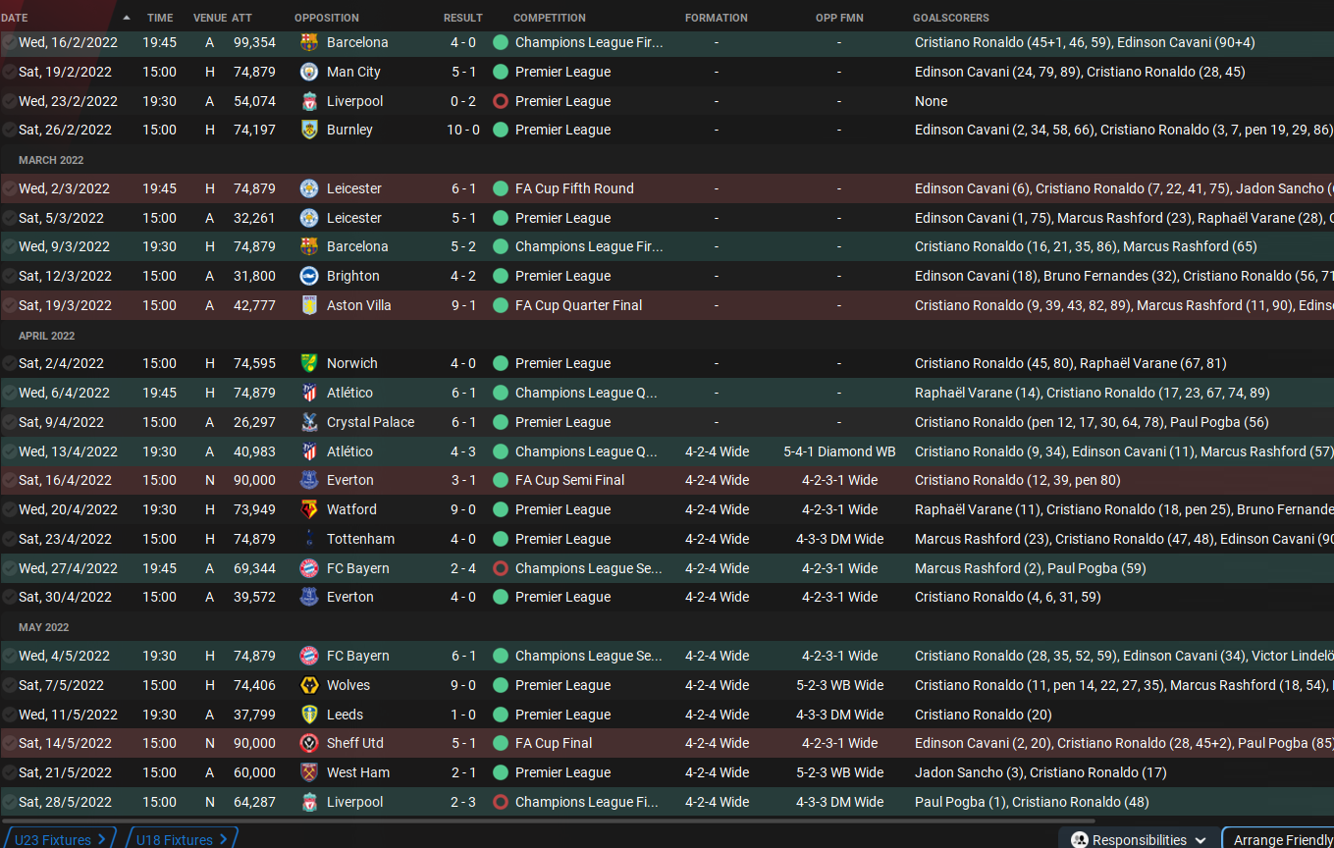Click the loss indicator on 23/2/2022 Liverpool match

pyautogui.click(x=501, y=101)
